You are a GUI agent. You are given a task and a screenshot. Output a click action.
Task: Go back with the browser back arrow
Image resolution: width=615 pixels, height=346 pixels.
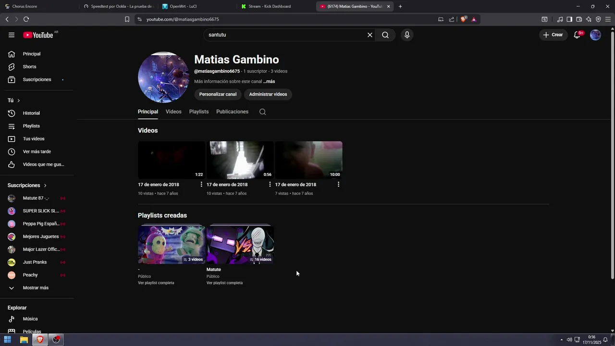tap(7, 19)
